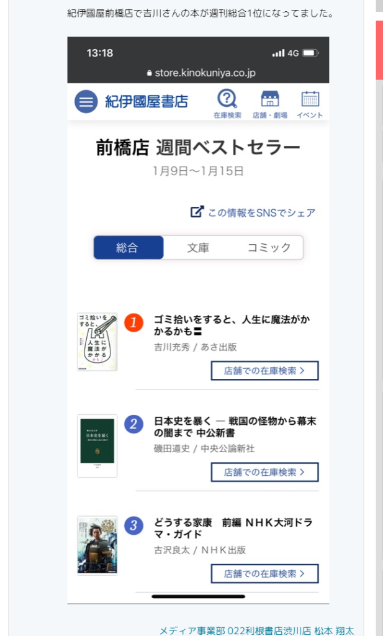Check store stock for ゴミ拾いをすると book
This screenshot has width=383, height=636.
264,371
